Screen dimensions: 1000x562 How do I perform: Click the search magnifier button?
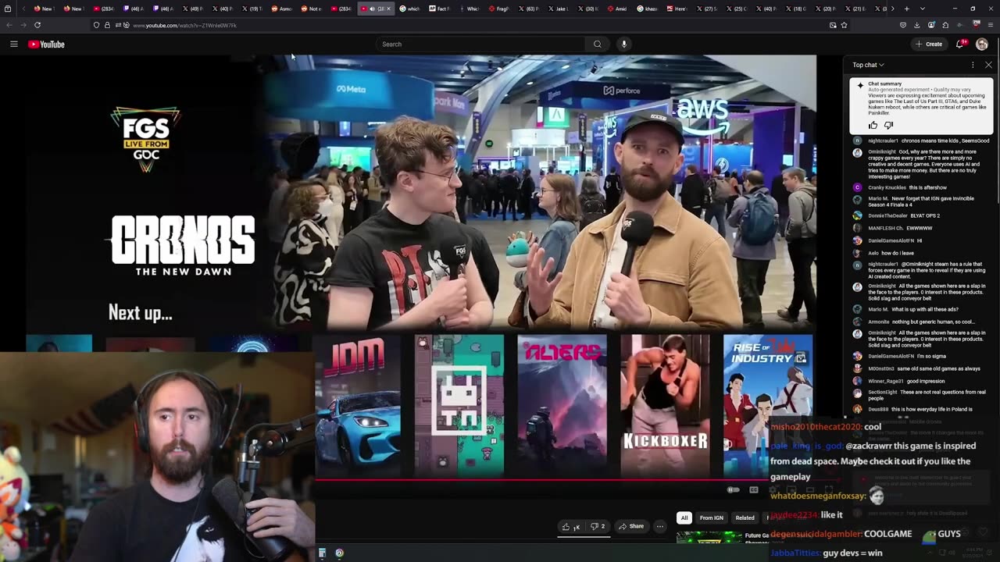click(598, 44)
